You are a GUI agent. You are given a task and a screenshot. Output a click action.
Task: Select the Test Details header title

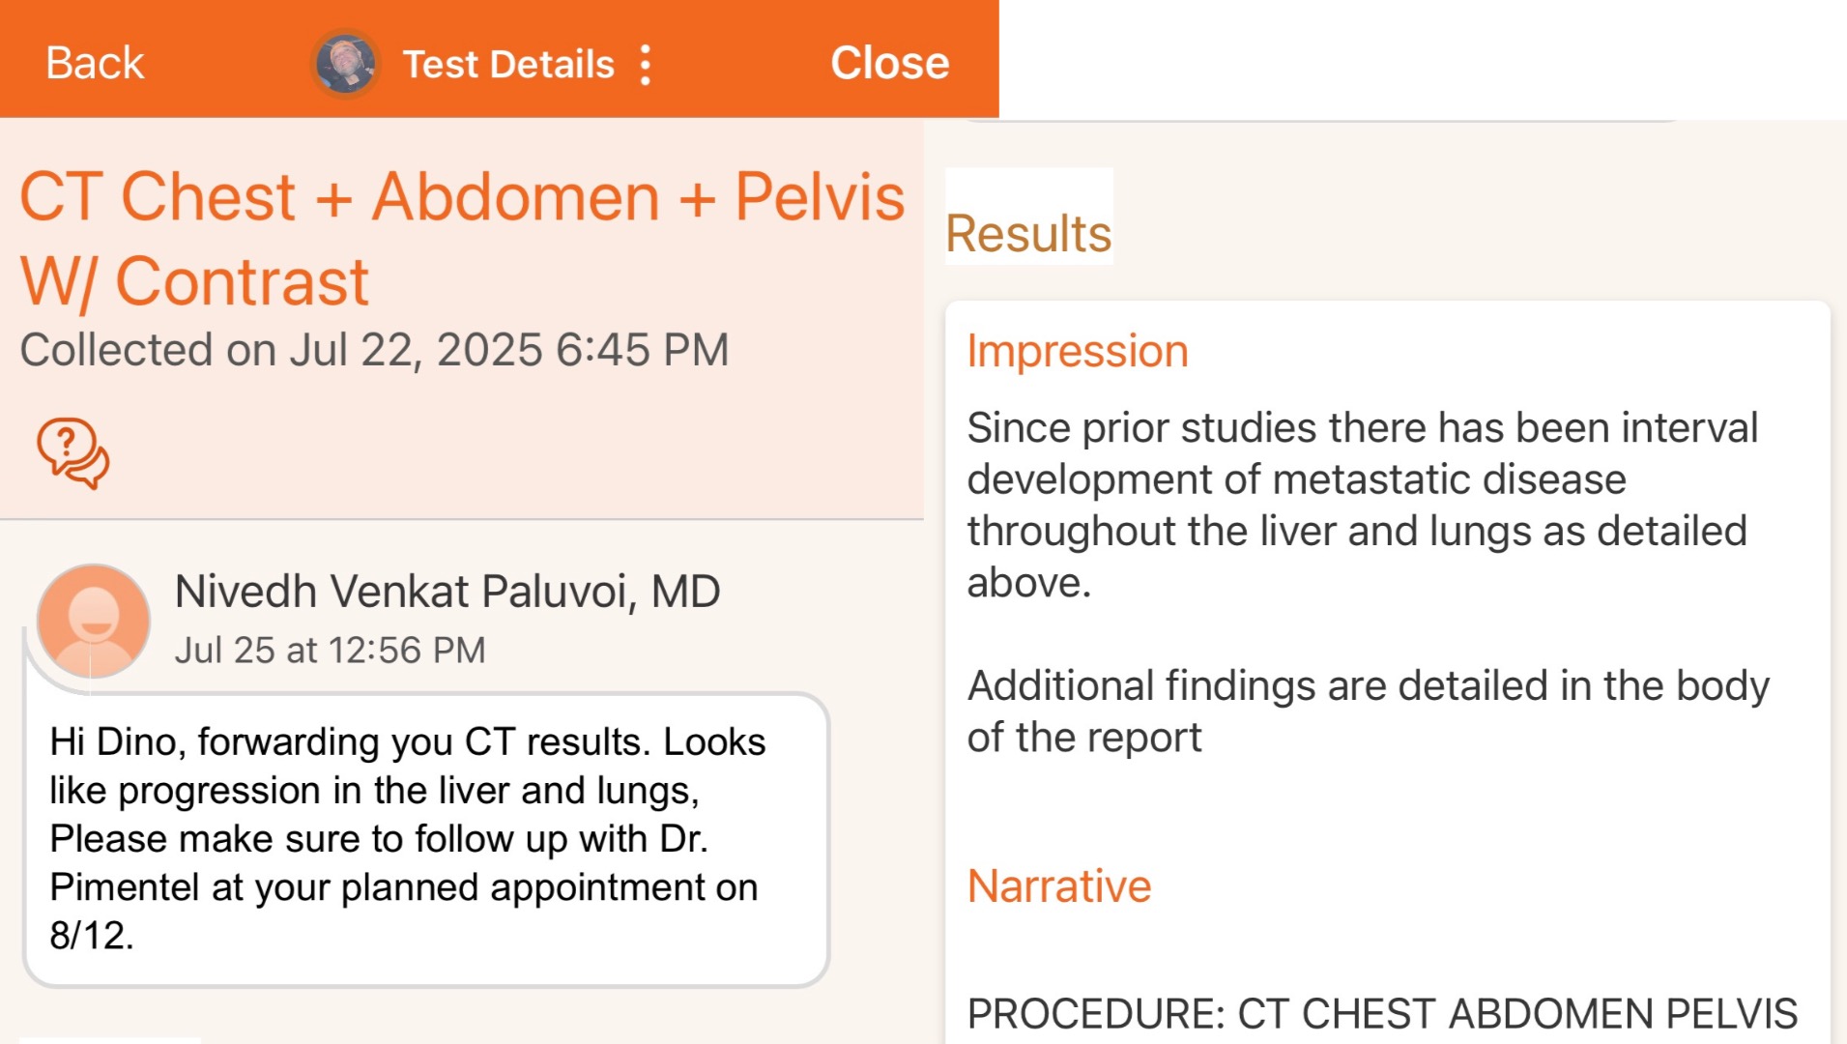pos(508,65)
